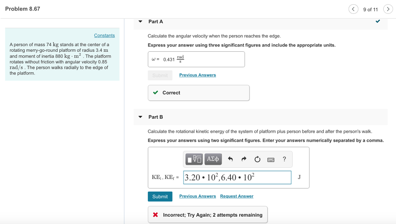Open the on-screen keyboard icon

(x=271, y=159)
